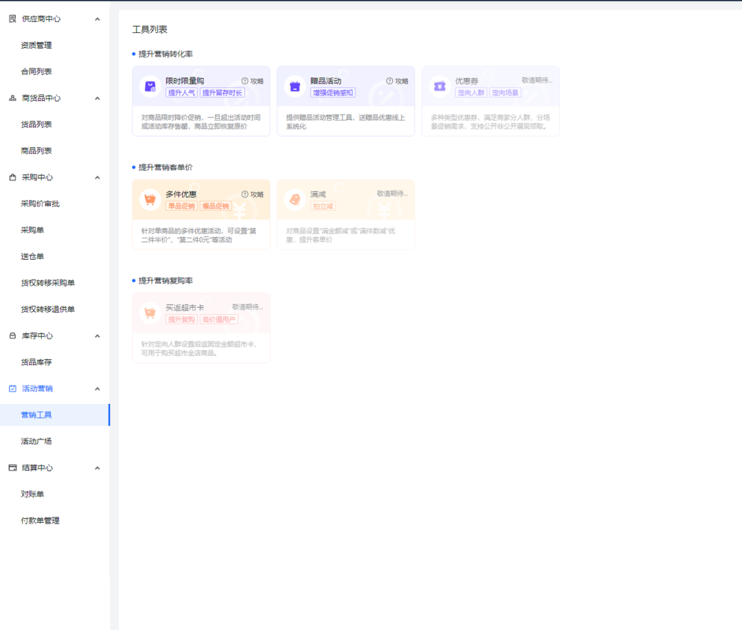Click the 赠品活动 description text
This screenshot has height=630, width=742.
[x=346, y=122]
